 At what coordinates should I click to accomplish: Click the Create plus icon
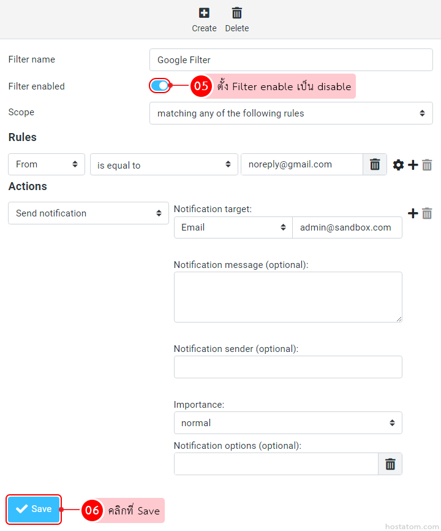click(x=204, y=13)
